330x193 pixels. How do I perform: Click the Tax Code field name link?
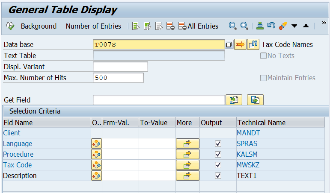click(18, 165)
